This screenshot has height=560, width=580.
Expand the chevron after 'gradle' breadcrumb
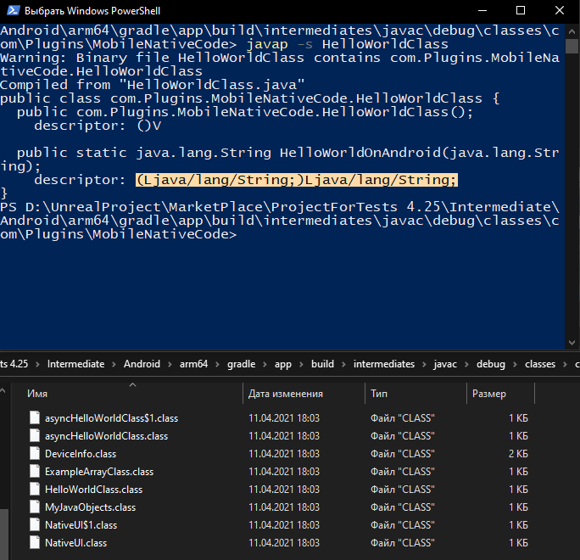pos(265,365)
